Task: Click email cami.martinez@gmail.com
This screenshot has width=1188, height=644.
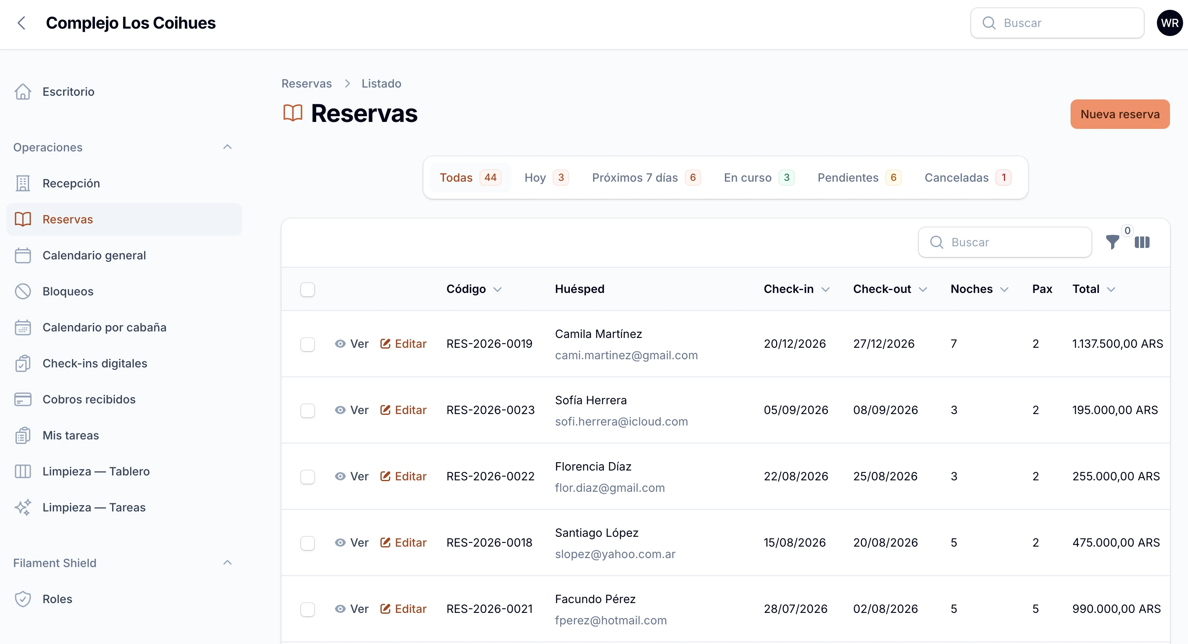Action: coord(626,355)
